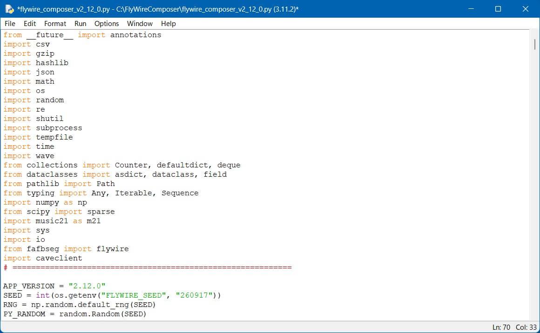
Task: Open the Edit menu
Action: coord(30,24)
